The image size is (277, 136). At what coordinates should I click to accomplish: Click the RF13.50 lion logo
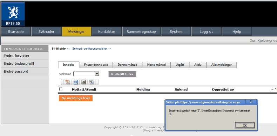coord(13,14)
